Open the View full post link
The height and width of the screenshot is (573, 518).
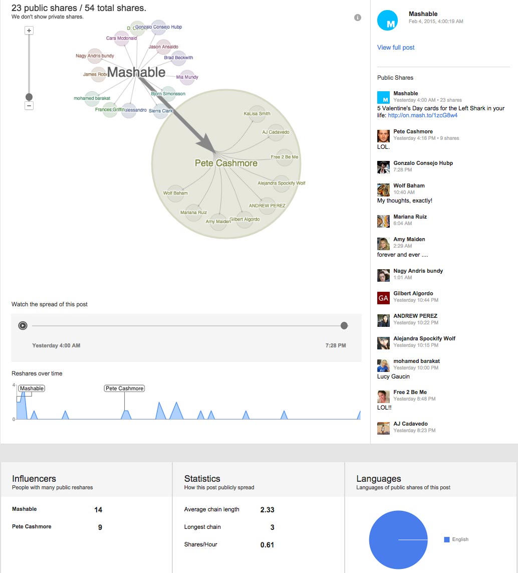[x=396, y=48]
